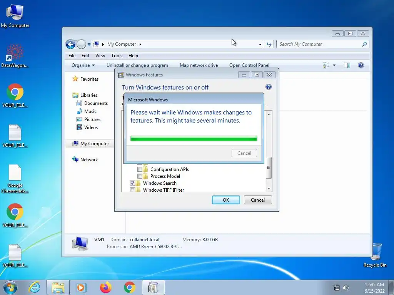Open the My Computer desktop icon
The image size is (394, 295).
coord(15,16)
